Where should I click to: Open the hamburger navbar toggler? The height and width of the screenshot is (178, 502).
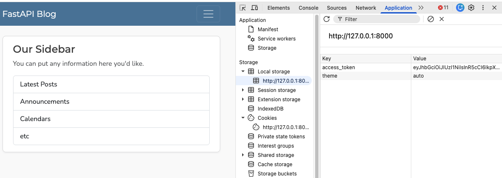click(208, 14)
